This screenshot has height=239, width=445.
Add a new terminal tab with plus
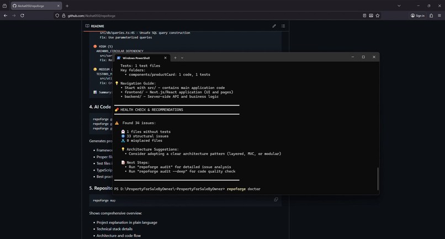pos(175,58)
